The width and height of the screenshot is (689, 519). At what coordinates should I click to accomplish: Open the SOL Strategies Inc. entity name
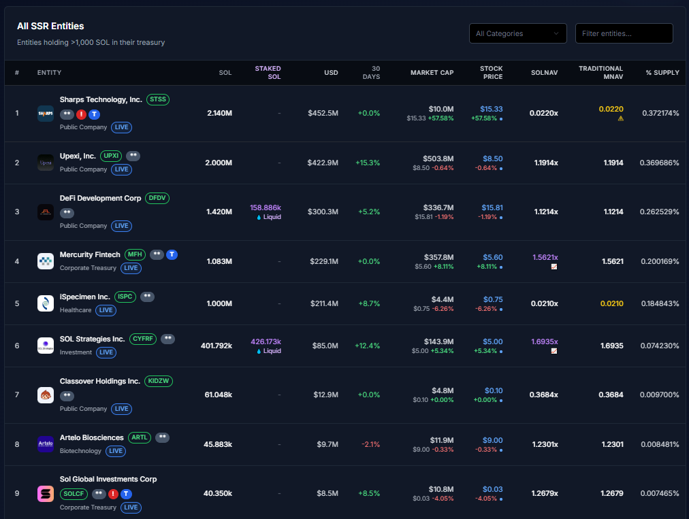click(x=93, y=339)
